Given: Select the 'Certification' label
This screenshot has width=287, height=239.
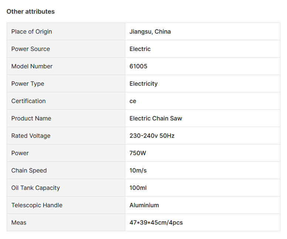Looking at the screenshot, I should (x=28, y=101).
